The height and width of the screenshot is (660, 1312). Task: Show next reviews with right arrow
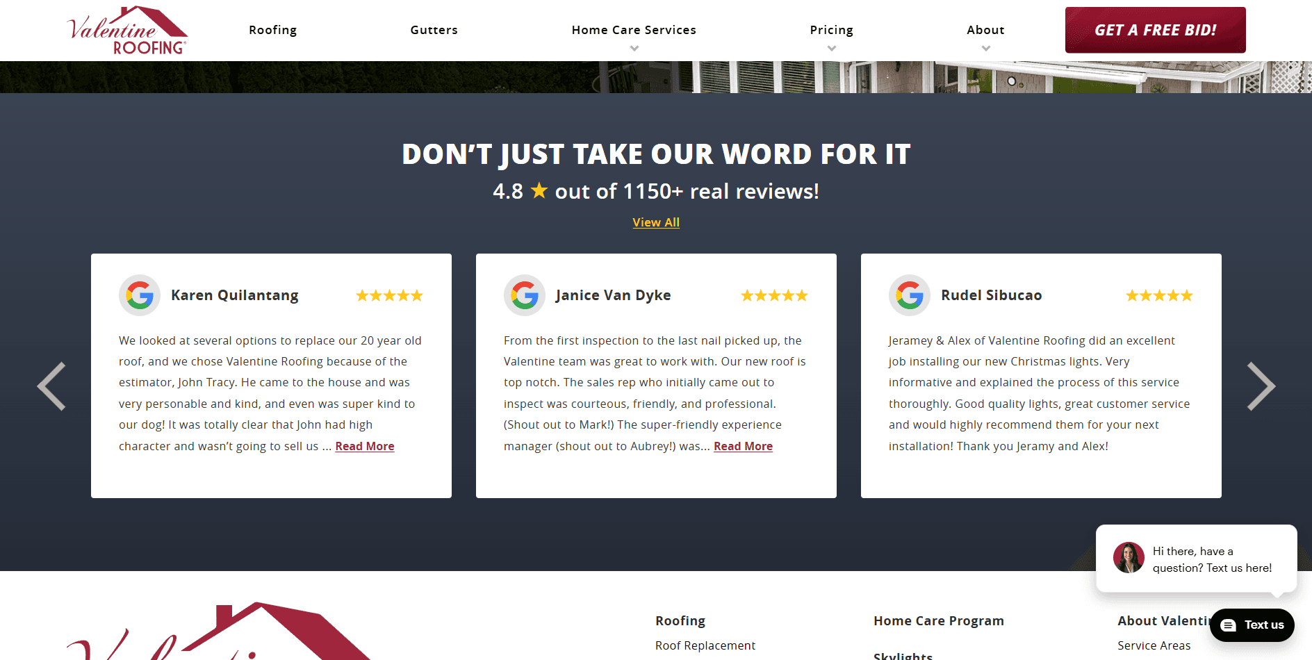tap(1261, 386)
